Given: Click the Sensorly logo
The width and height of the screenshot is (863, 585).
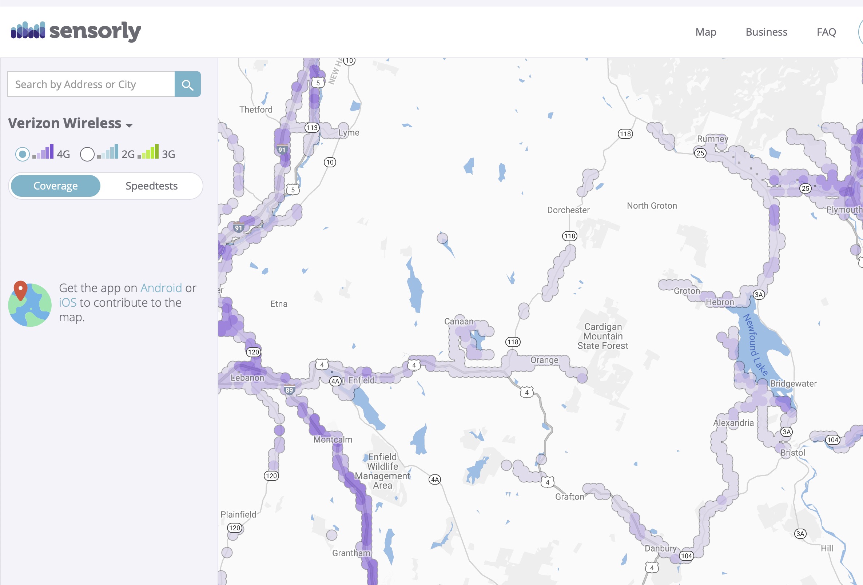Looking at the screenshot, I should (76, 31).
